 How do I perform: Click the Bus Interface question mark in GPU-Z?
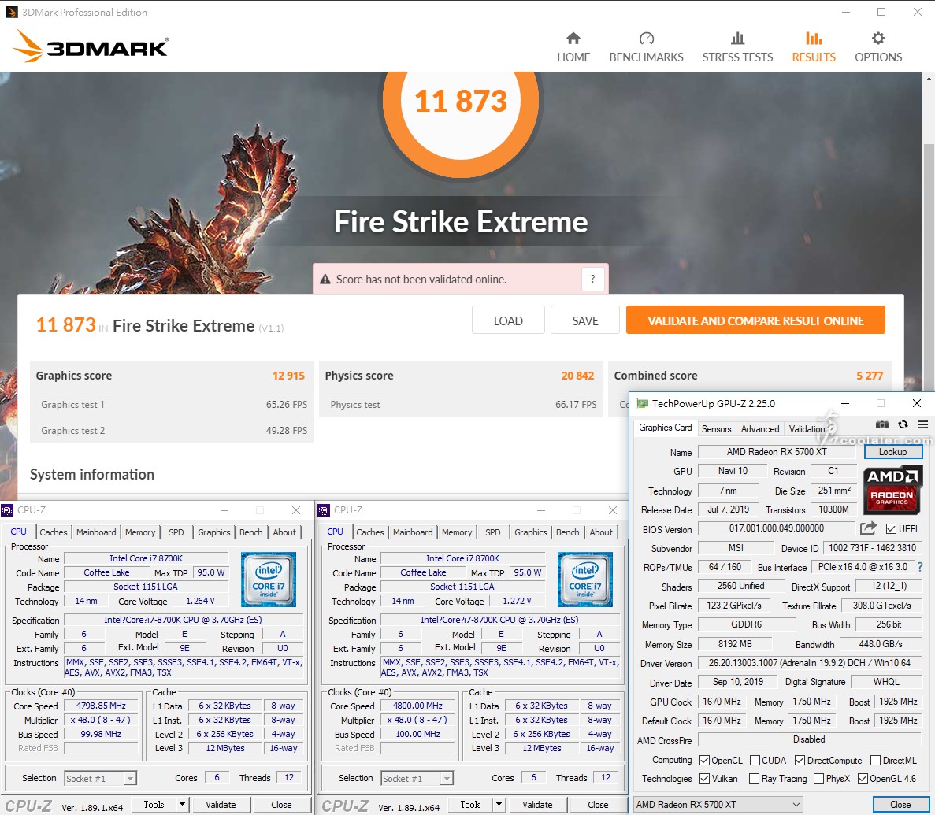919,567
